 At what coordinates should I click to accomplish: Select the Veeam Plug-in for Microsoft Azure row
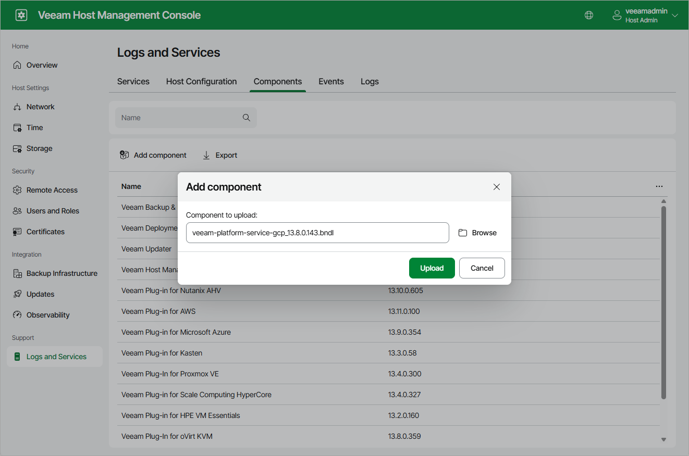[388, 332]
